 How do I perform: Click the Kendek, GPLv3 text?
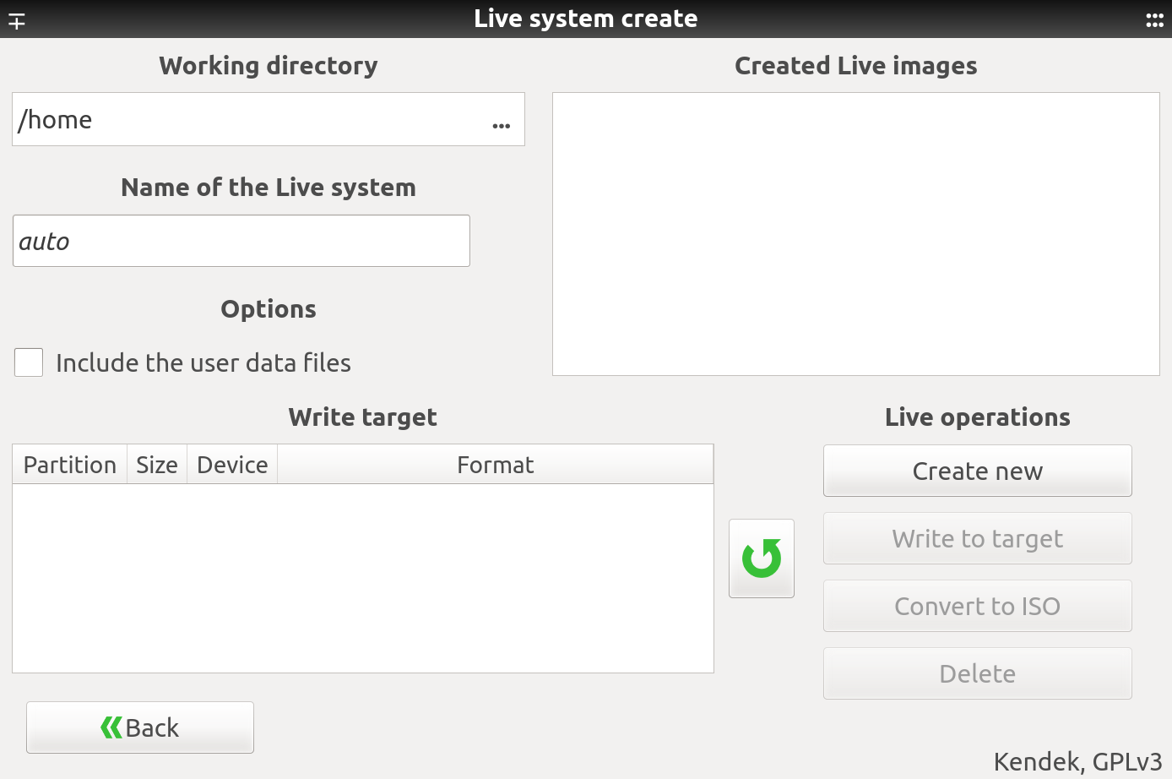1077,761
